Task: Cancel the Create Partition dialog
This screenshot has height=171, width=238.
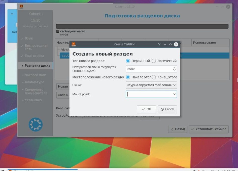Action: click(x=167, y=109)
